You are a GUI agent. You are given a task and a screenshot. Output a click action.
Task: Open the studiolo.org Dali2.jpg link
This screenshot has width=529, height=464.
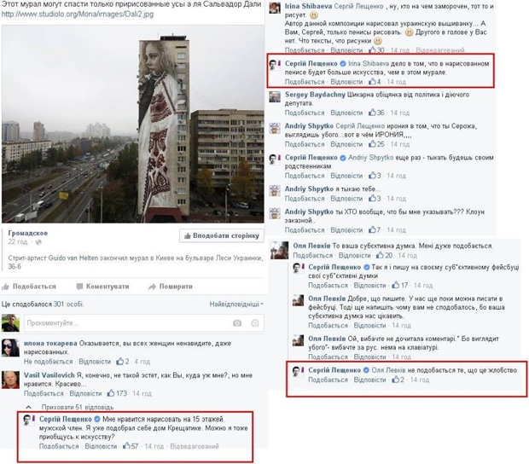coord(78,14)
